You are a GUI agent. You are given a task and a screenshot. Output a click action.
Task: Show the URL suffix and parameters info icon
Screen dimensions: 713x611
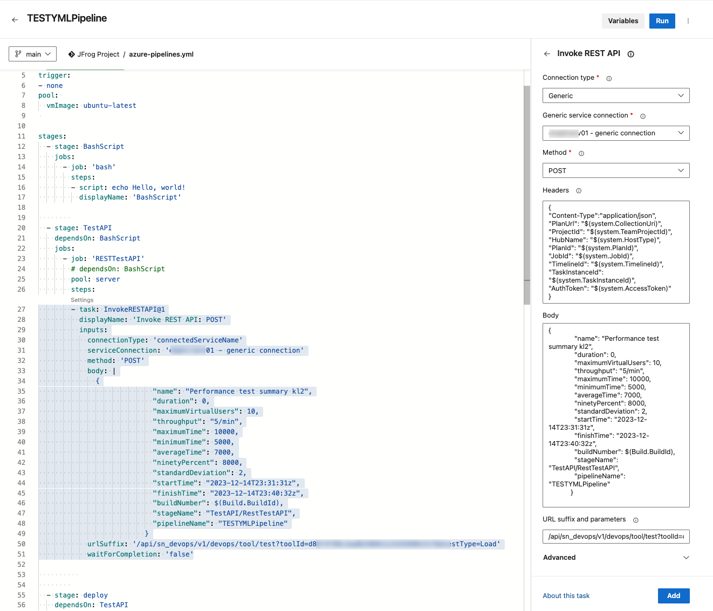(x=635, y=520)
